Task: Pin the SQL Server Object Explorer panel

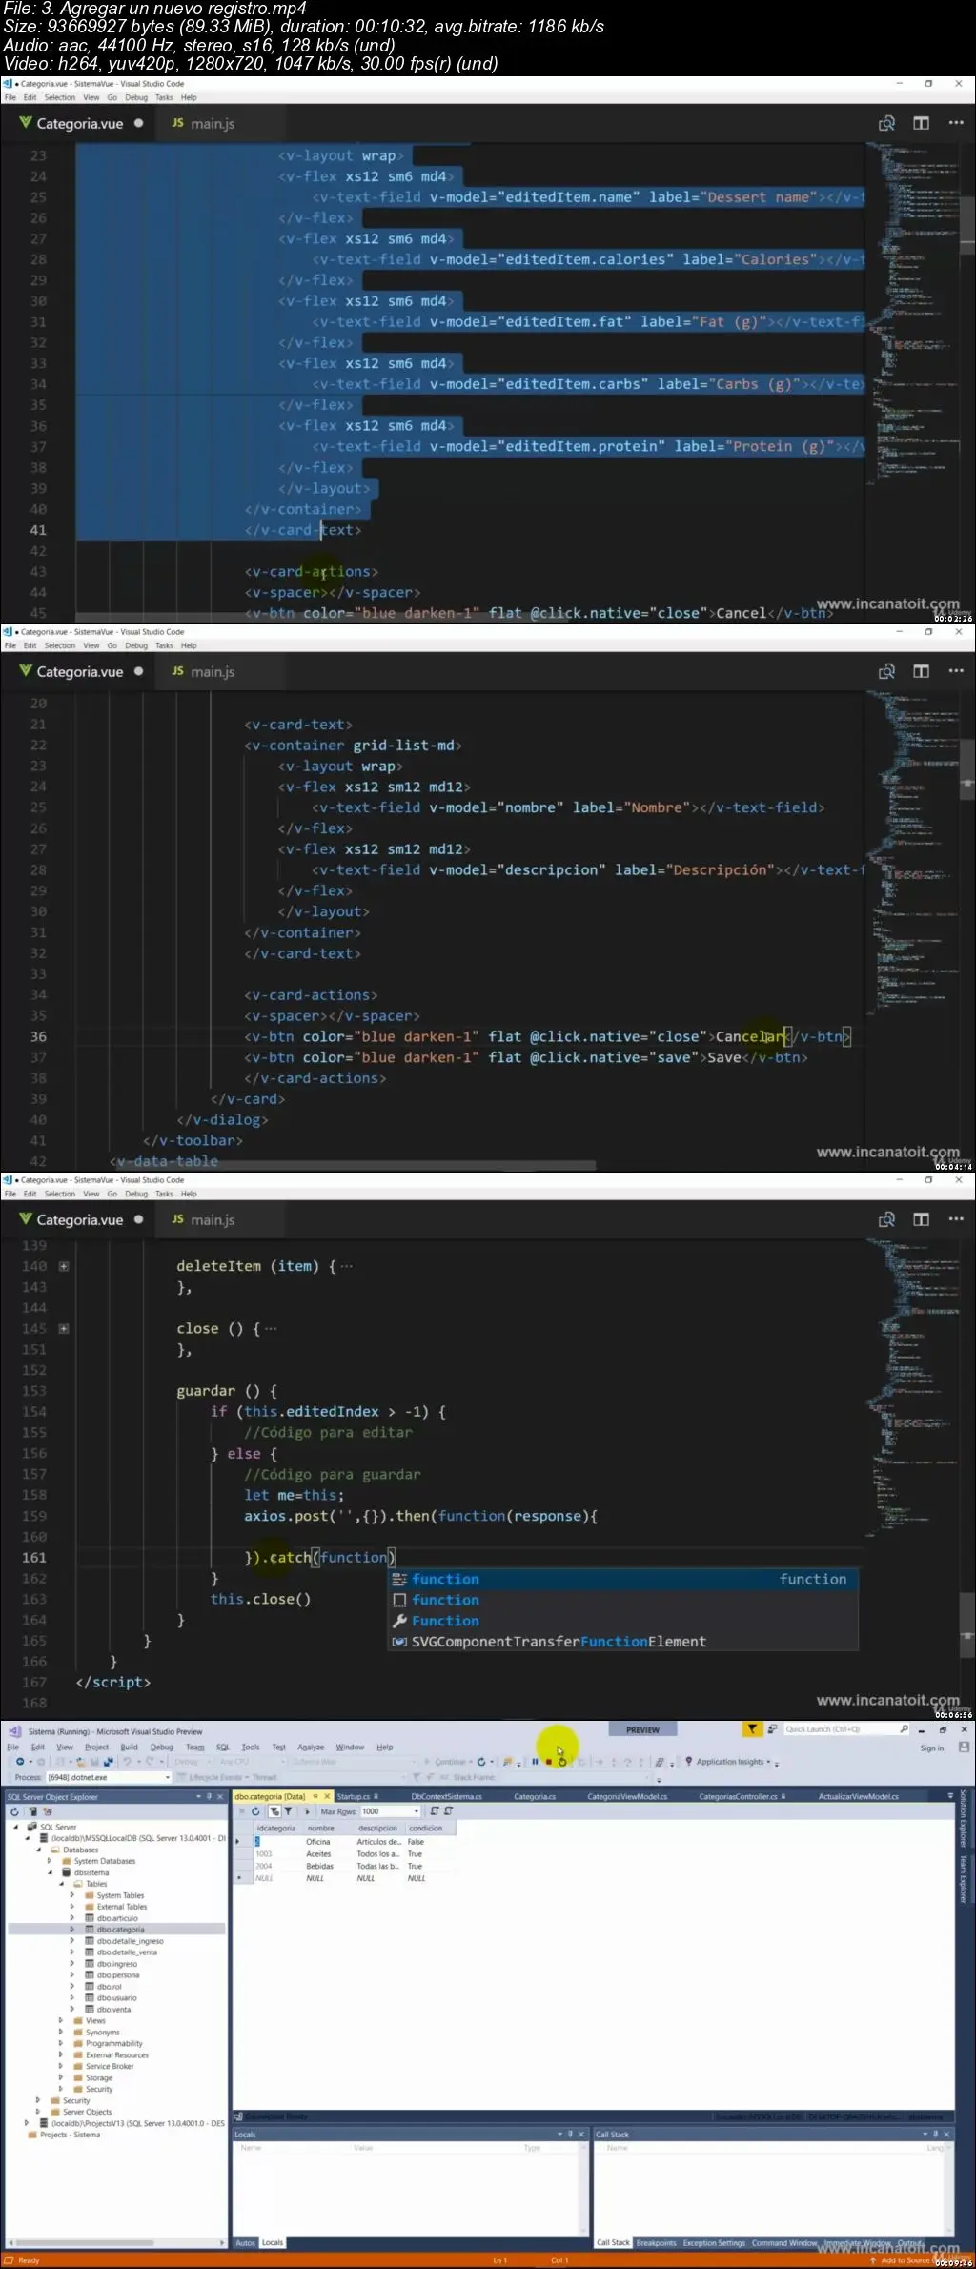Action: coord(210,1797)
